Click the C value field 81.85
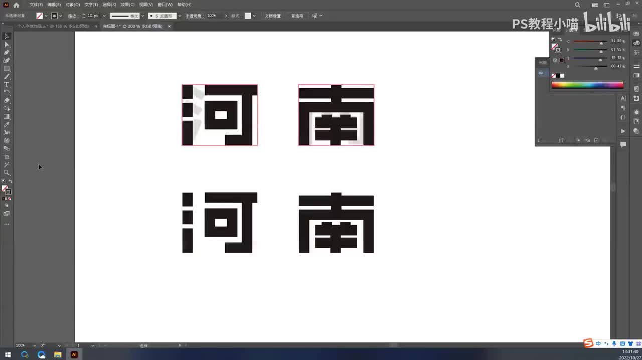642x360 pixels. click(616, 41)
